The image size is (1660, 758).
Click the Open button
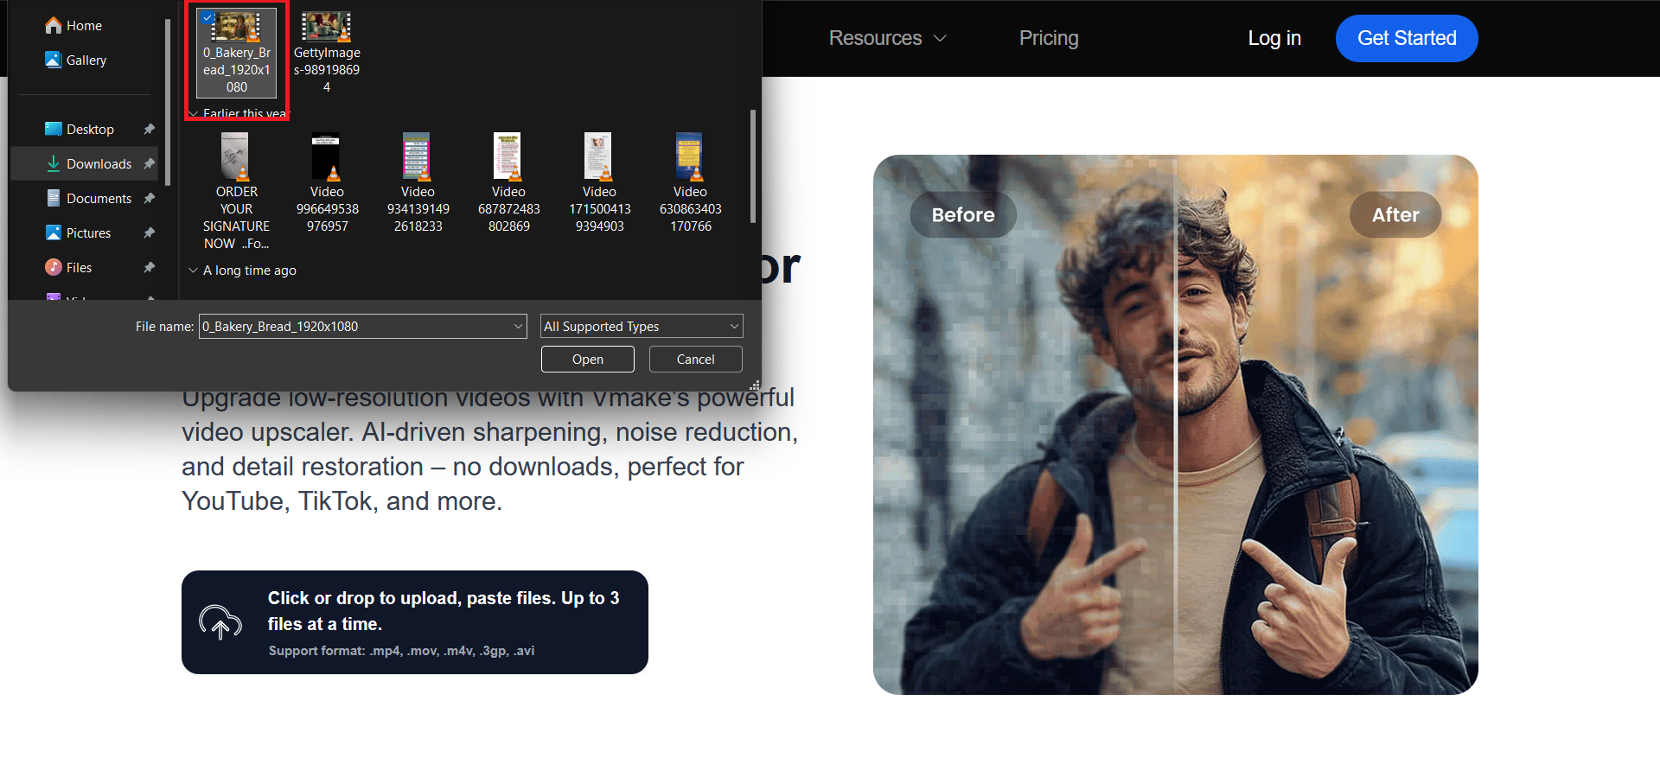click(587, 360)
